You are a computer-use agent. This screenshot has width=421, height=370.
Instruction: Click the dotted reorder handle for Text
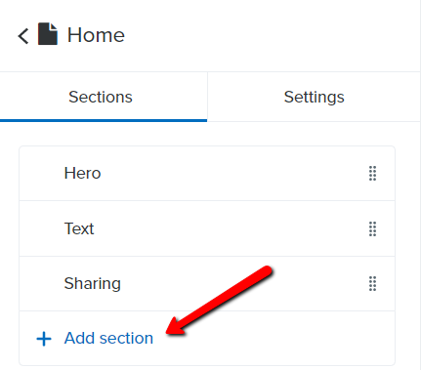[372, 228]
